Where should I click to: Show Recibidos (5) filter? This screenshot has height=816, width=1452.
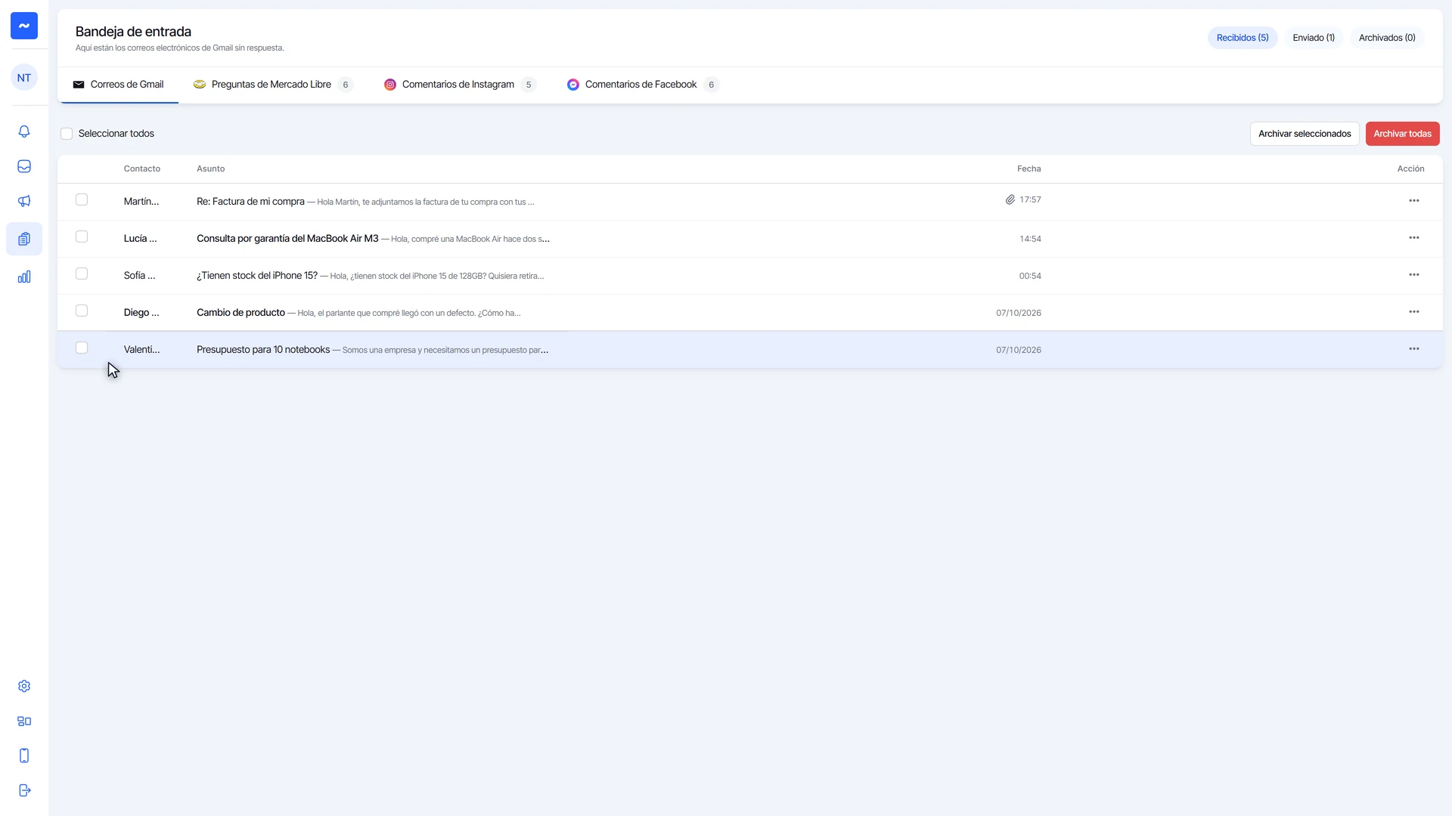point(1242,38)
